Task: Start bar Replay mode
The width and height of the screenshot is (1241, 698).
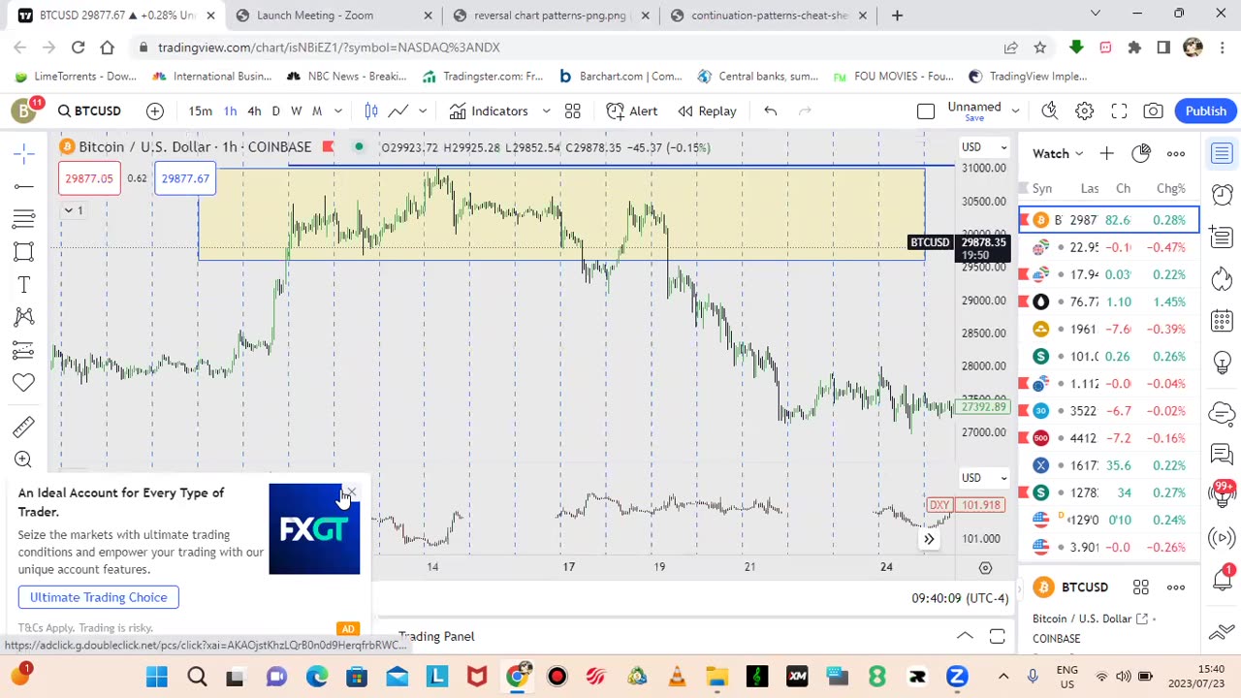Action: 707,111
